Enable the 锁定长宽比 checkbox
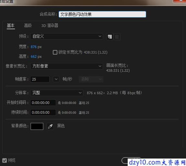186x166 pixels. 55,52
